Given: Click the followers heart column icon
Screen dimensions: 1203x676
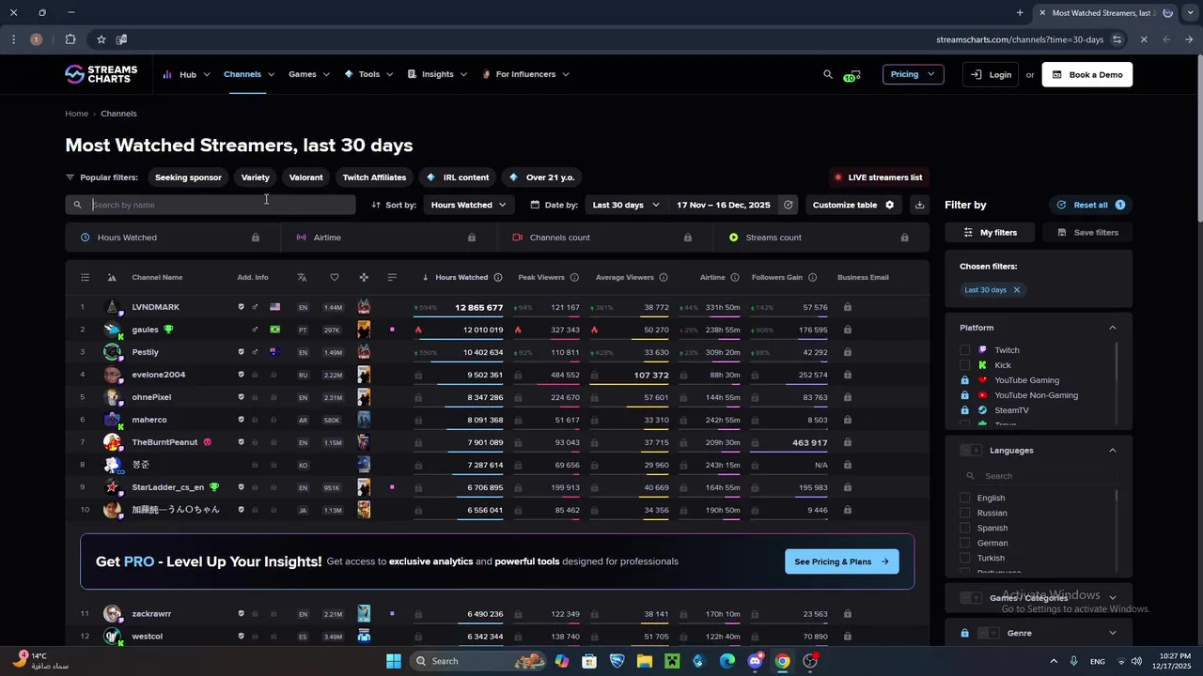Looking at the screenshot, I should click(x=335, y=277).
